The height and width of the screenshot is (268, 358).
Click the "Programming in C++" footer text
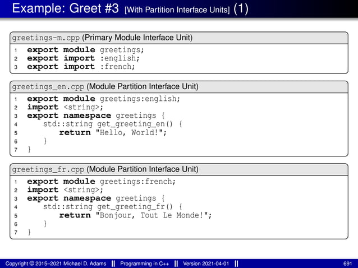(145, 264)
